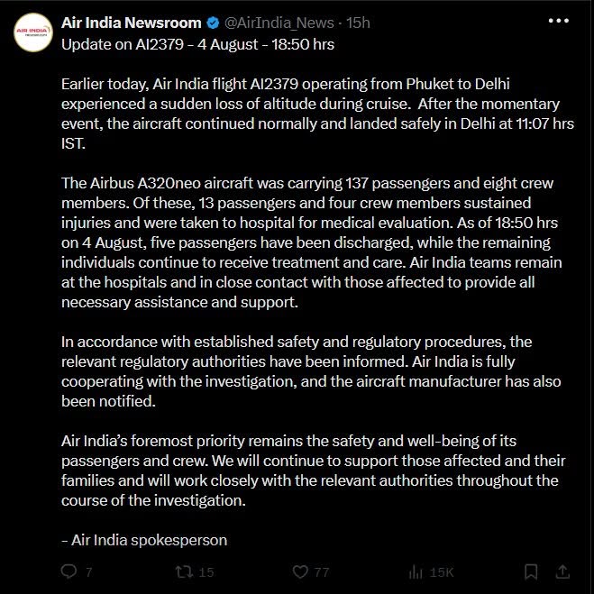Click the 15h timestamp
This screenshot has height=594, width=594.
tap(358, 23)
